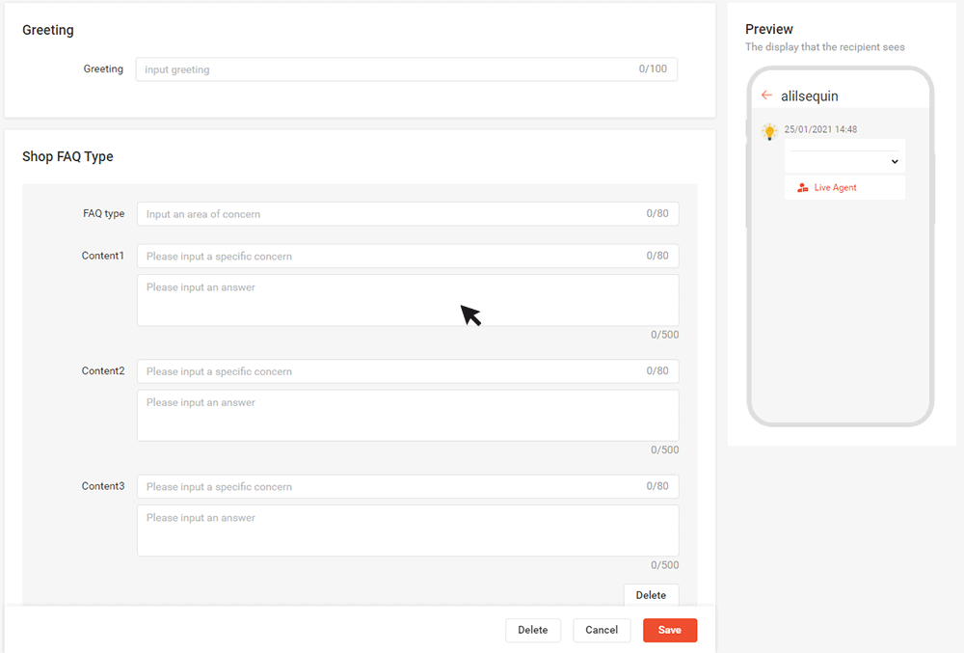This screenshot has height=653, width=964.
Task: Click the back arrow in phone preview
Action: [x=766, y=95]
